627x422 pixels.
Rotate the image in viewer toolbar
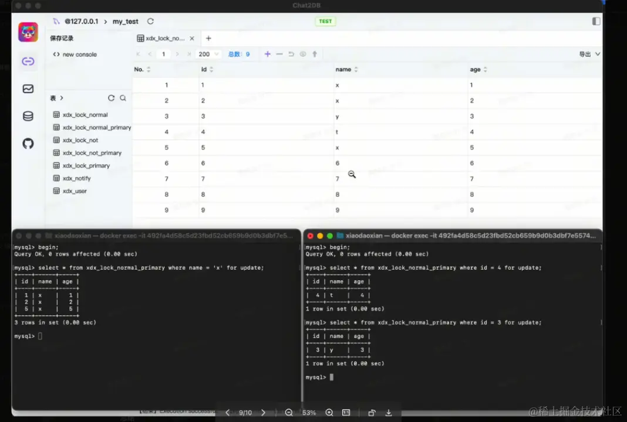tap(372, 413)
